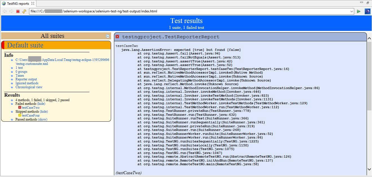Open the URL history dropdown arrow

[351, 12]
